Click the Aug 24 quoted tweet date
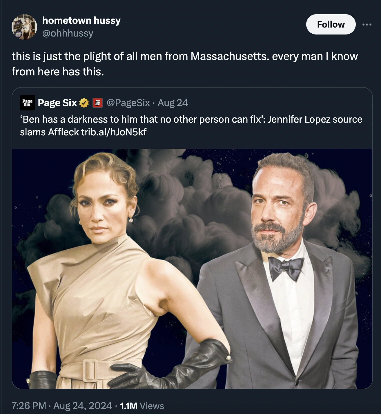 coord(173,103)
